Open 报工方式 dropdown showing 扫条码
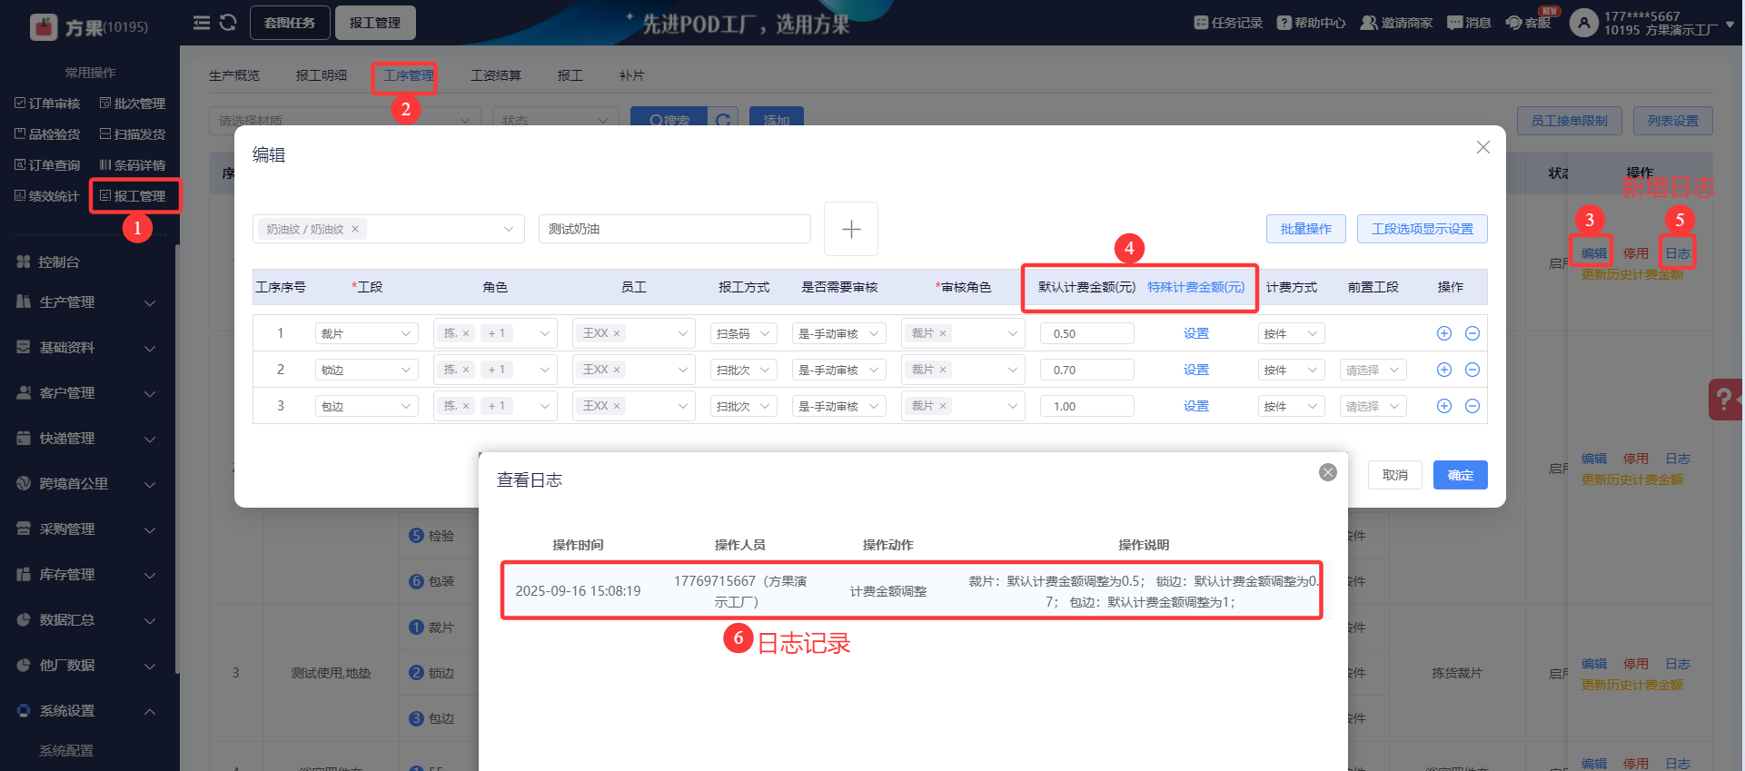The width and height of the screenshot is (1745, 771). (743, 333)
